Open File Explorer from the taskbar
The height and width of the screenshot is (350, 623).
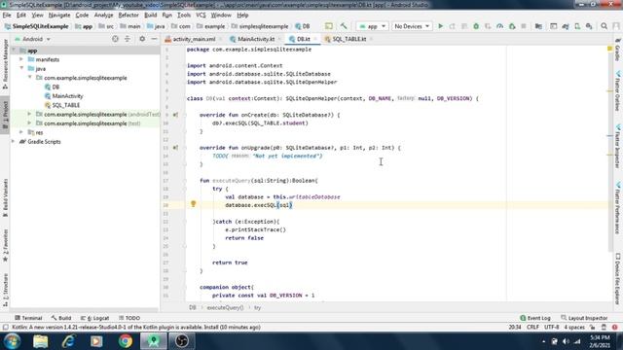(40, 341)
